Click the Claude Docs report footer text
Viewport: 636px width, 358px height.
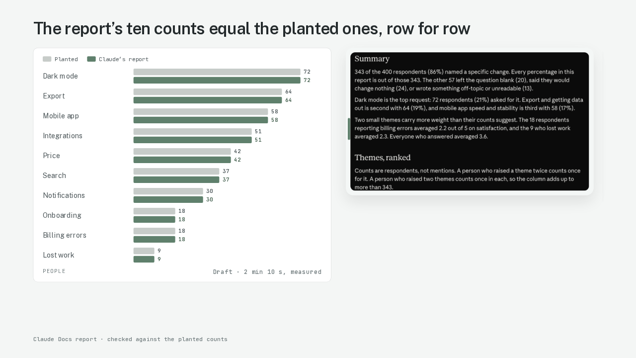coord(130,339)
